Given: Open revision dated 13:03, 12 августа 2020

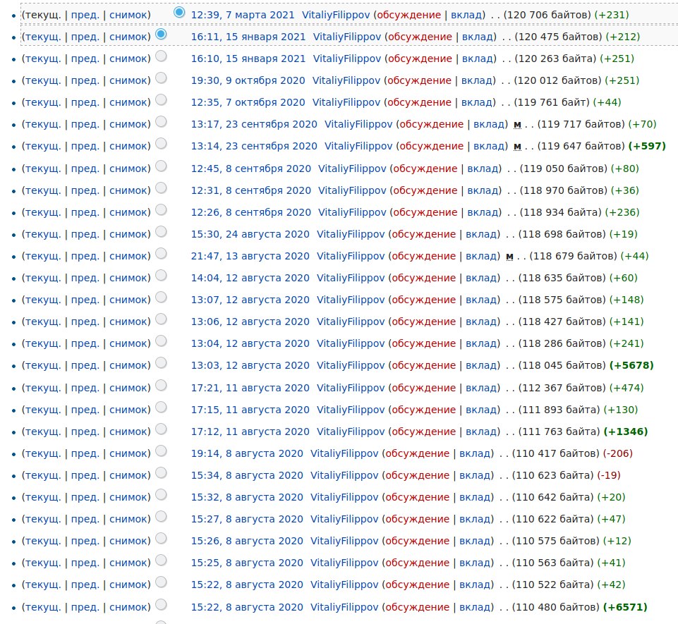Looking at the screenshot, I should [250, 365].
